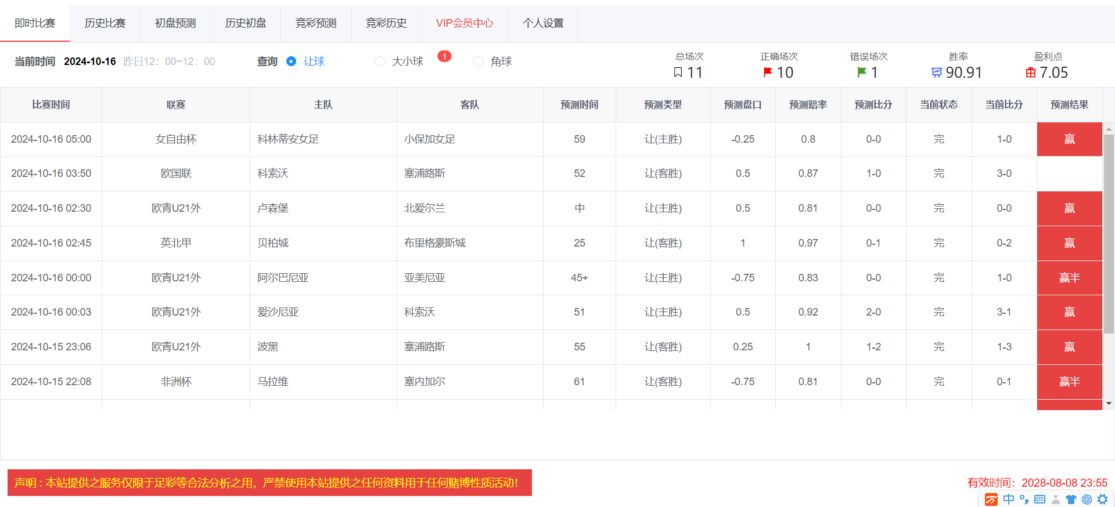Click the red 赢 result for 科林蒂安女足 row
The image size is (1115, 507).
[1070, 139]
